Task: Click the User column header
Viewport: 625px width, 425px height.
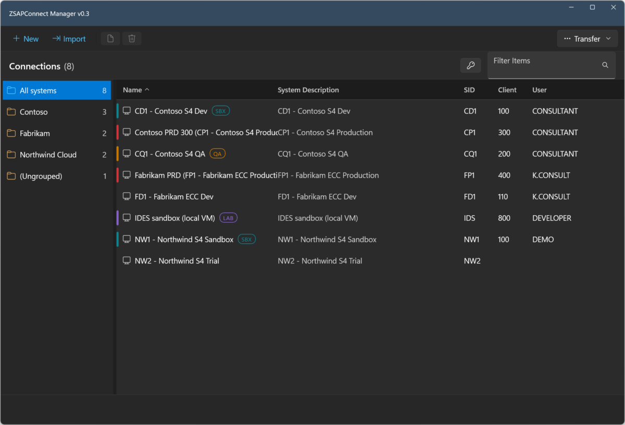Action: (x=540, y=90)
